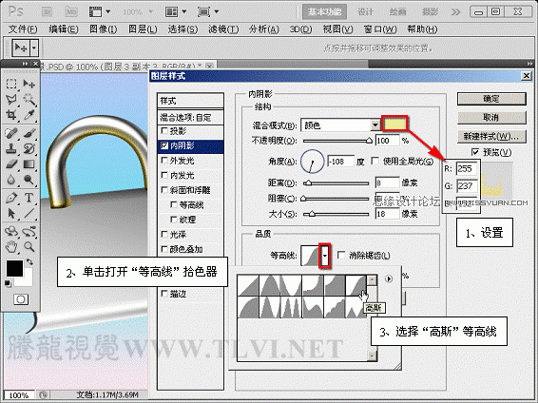Select the History Brush tool

click(29, 148)
